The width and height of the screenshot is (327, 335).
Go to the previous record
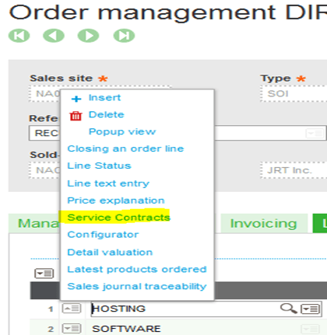click(54, 36)
